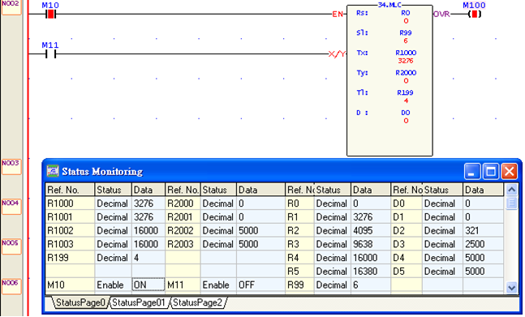The width and height of the screenshot is (525, 317).
Task: Click the first Ref. No. column header
Action: pyautogui.click(x=70, y=190)
